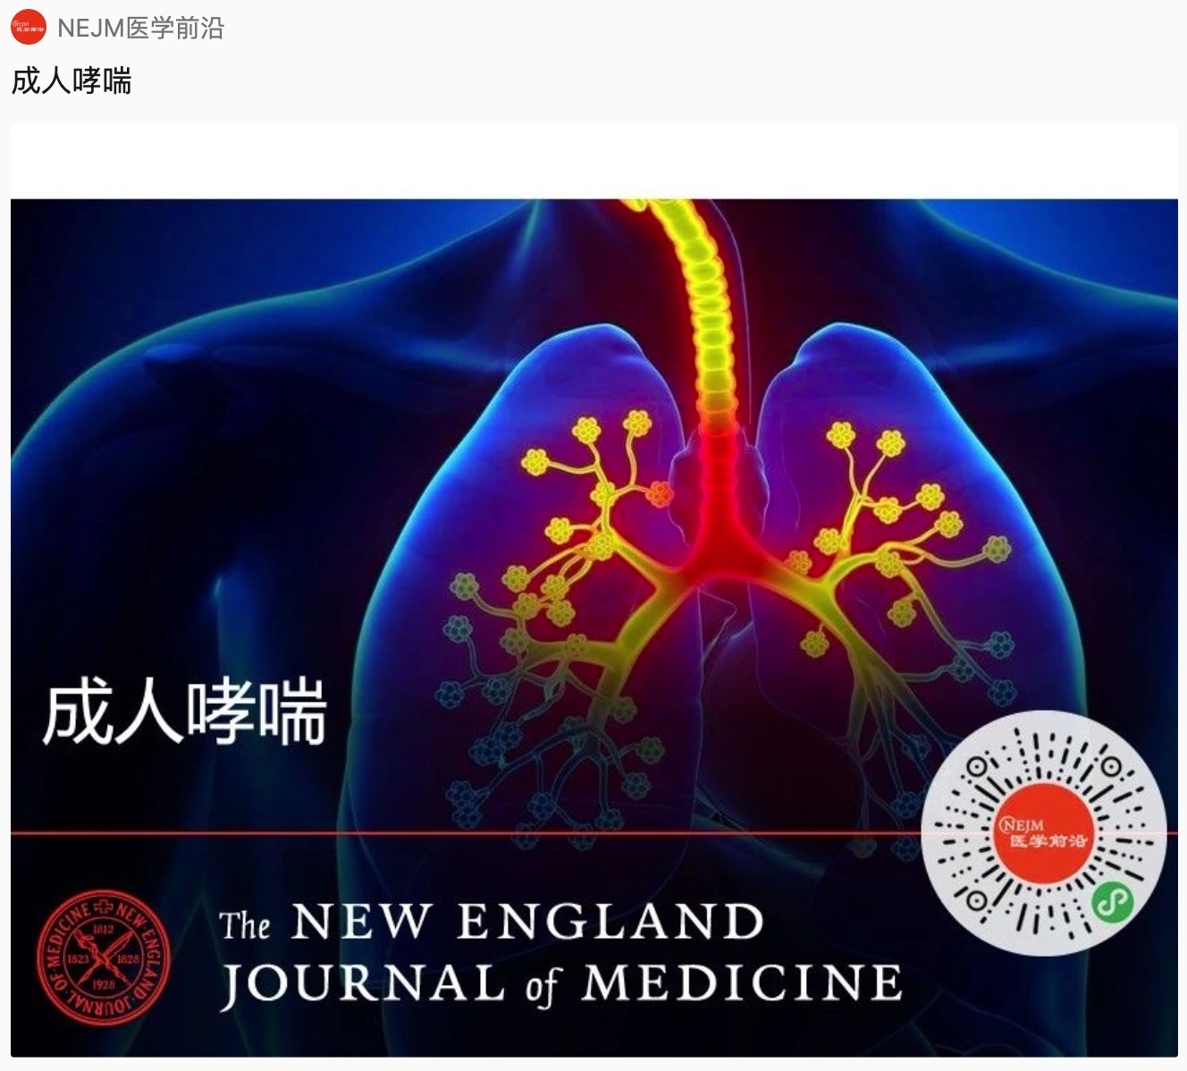The height and width of the screenshot is (1071, 1187).
Task: Click the red NEJM 医学前沿 center of QR code
Action: 1044,833
